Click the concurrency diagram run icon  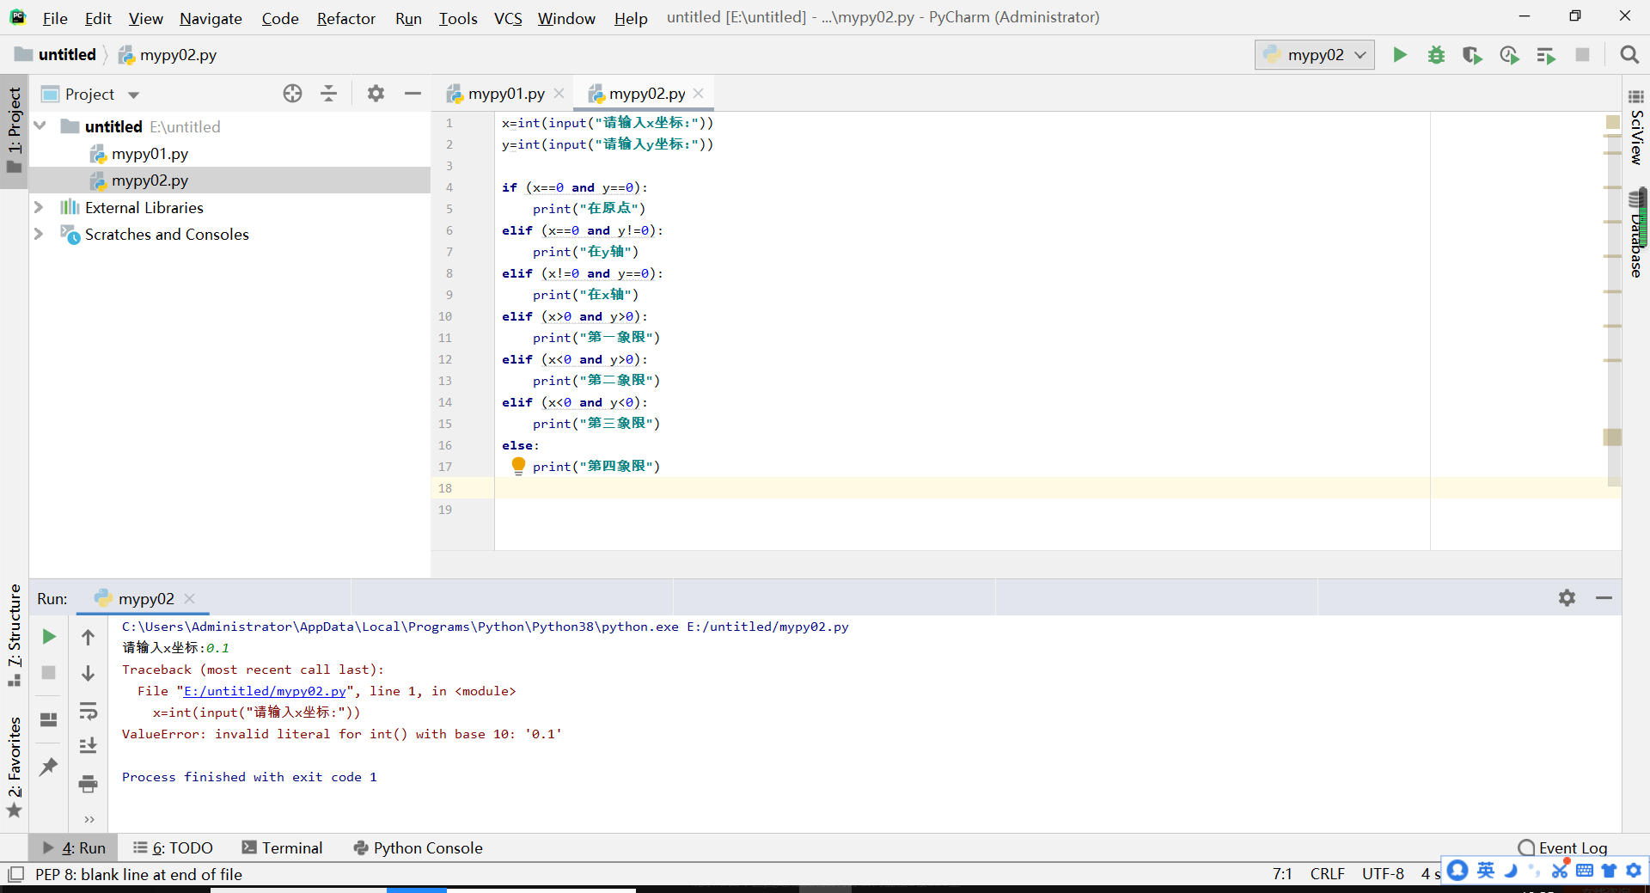point(1546,55)
